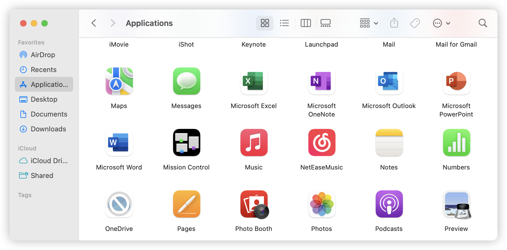Click the Keynote label

click(x=254, y=44)
